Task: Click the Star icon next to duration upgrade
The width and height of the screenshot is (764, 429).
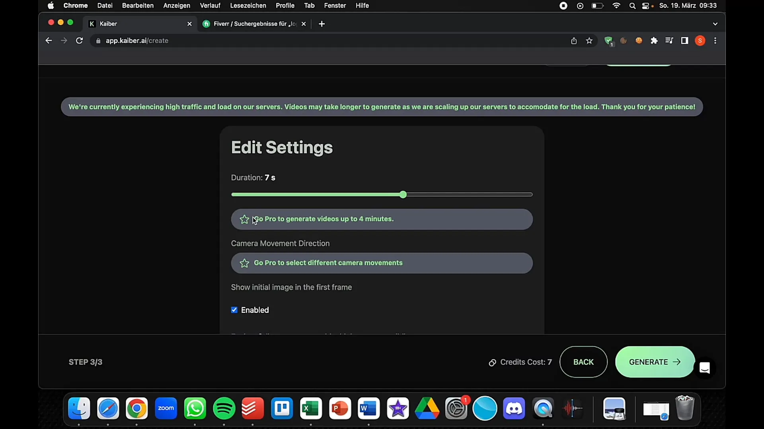Action: point(244,219)
